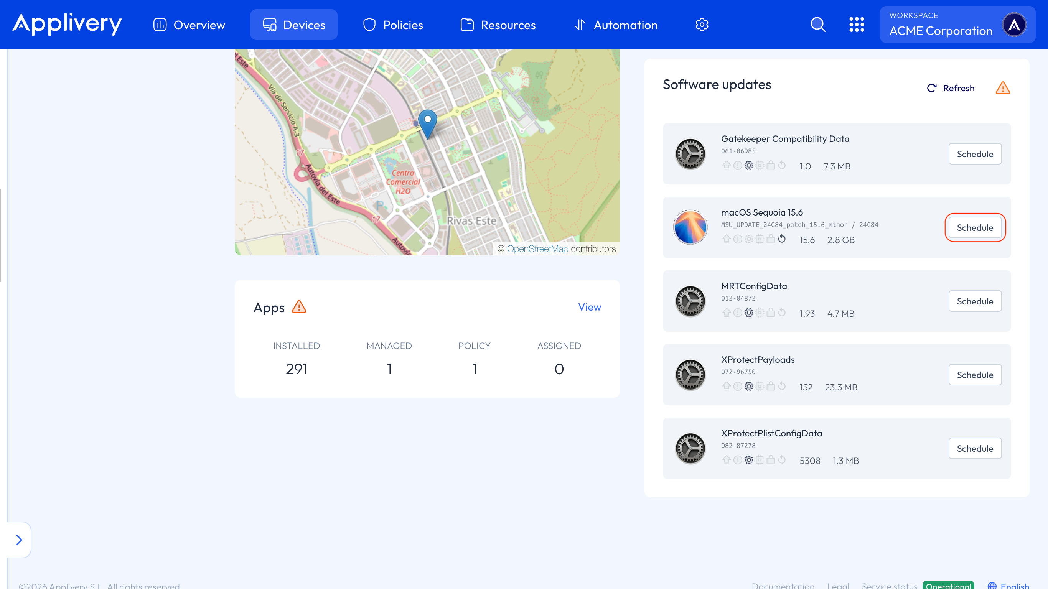
Task: Open the Automation section
Action: click(616, 25)
